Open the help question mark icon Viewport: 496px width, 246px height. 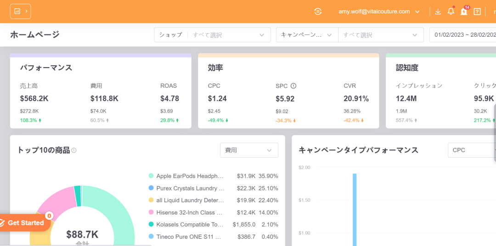pos(477,11)
